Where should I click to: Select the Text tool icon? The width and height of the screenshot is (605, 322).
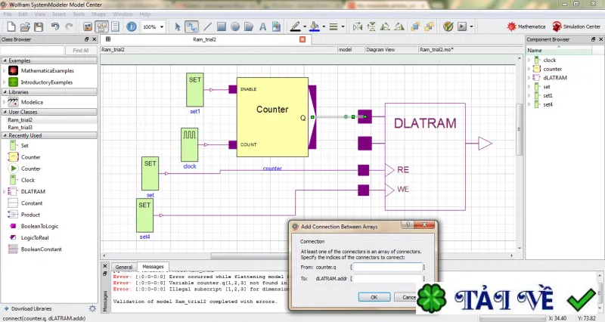click(262, 26)
